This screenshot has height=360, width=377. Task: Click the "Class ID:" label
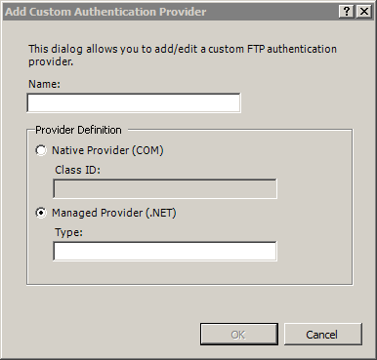click(77, 170)
